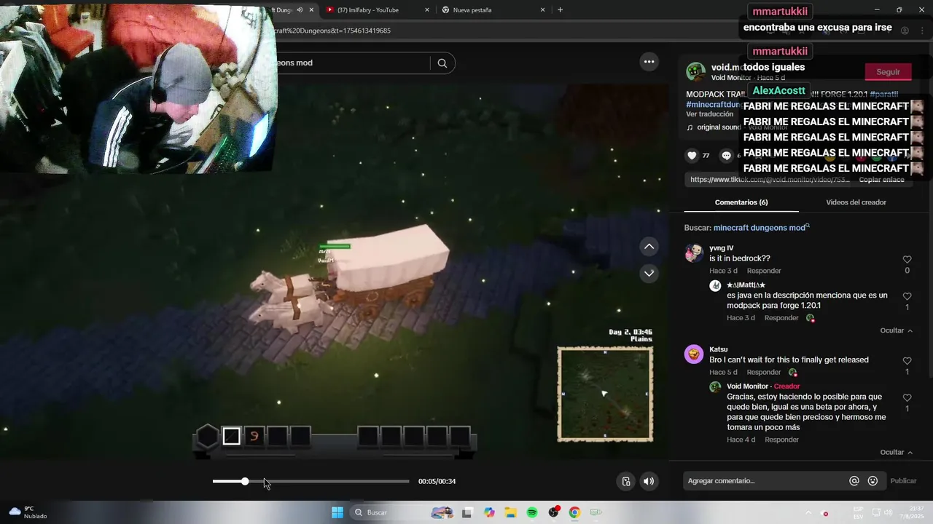Reply to ★∆|Matt|∆★ comment
This screenshot has height=524, width=933.
point(781,318)
